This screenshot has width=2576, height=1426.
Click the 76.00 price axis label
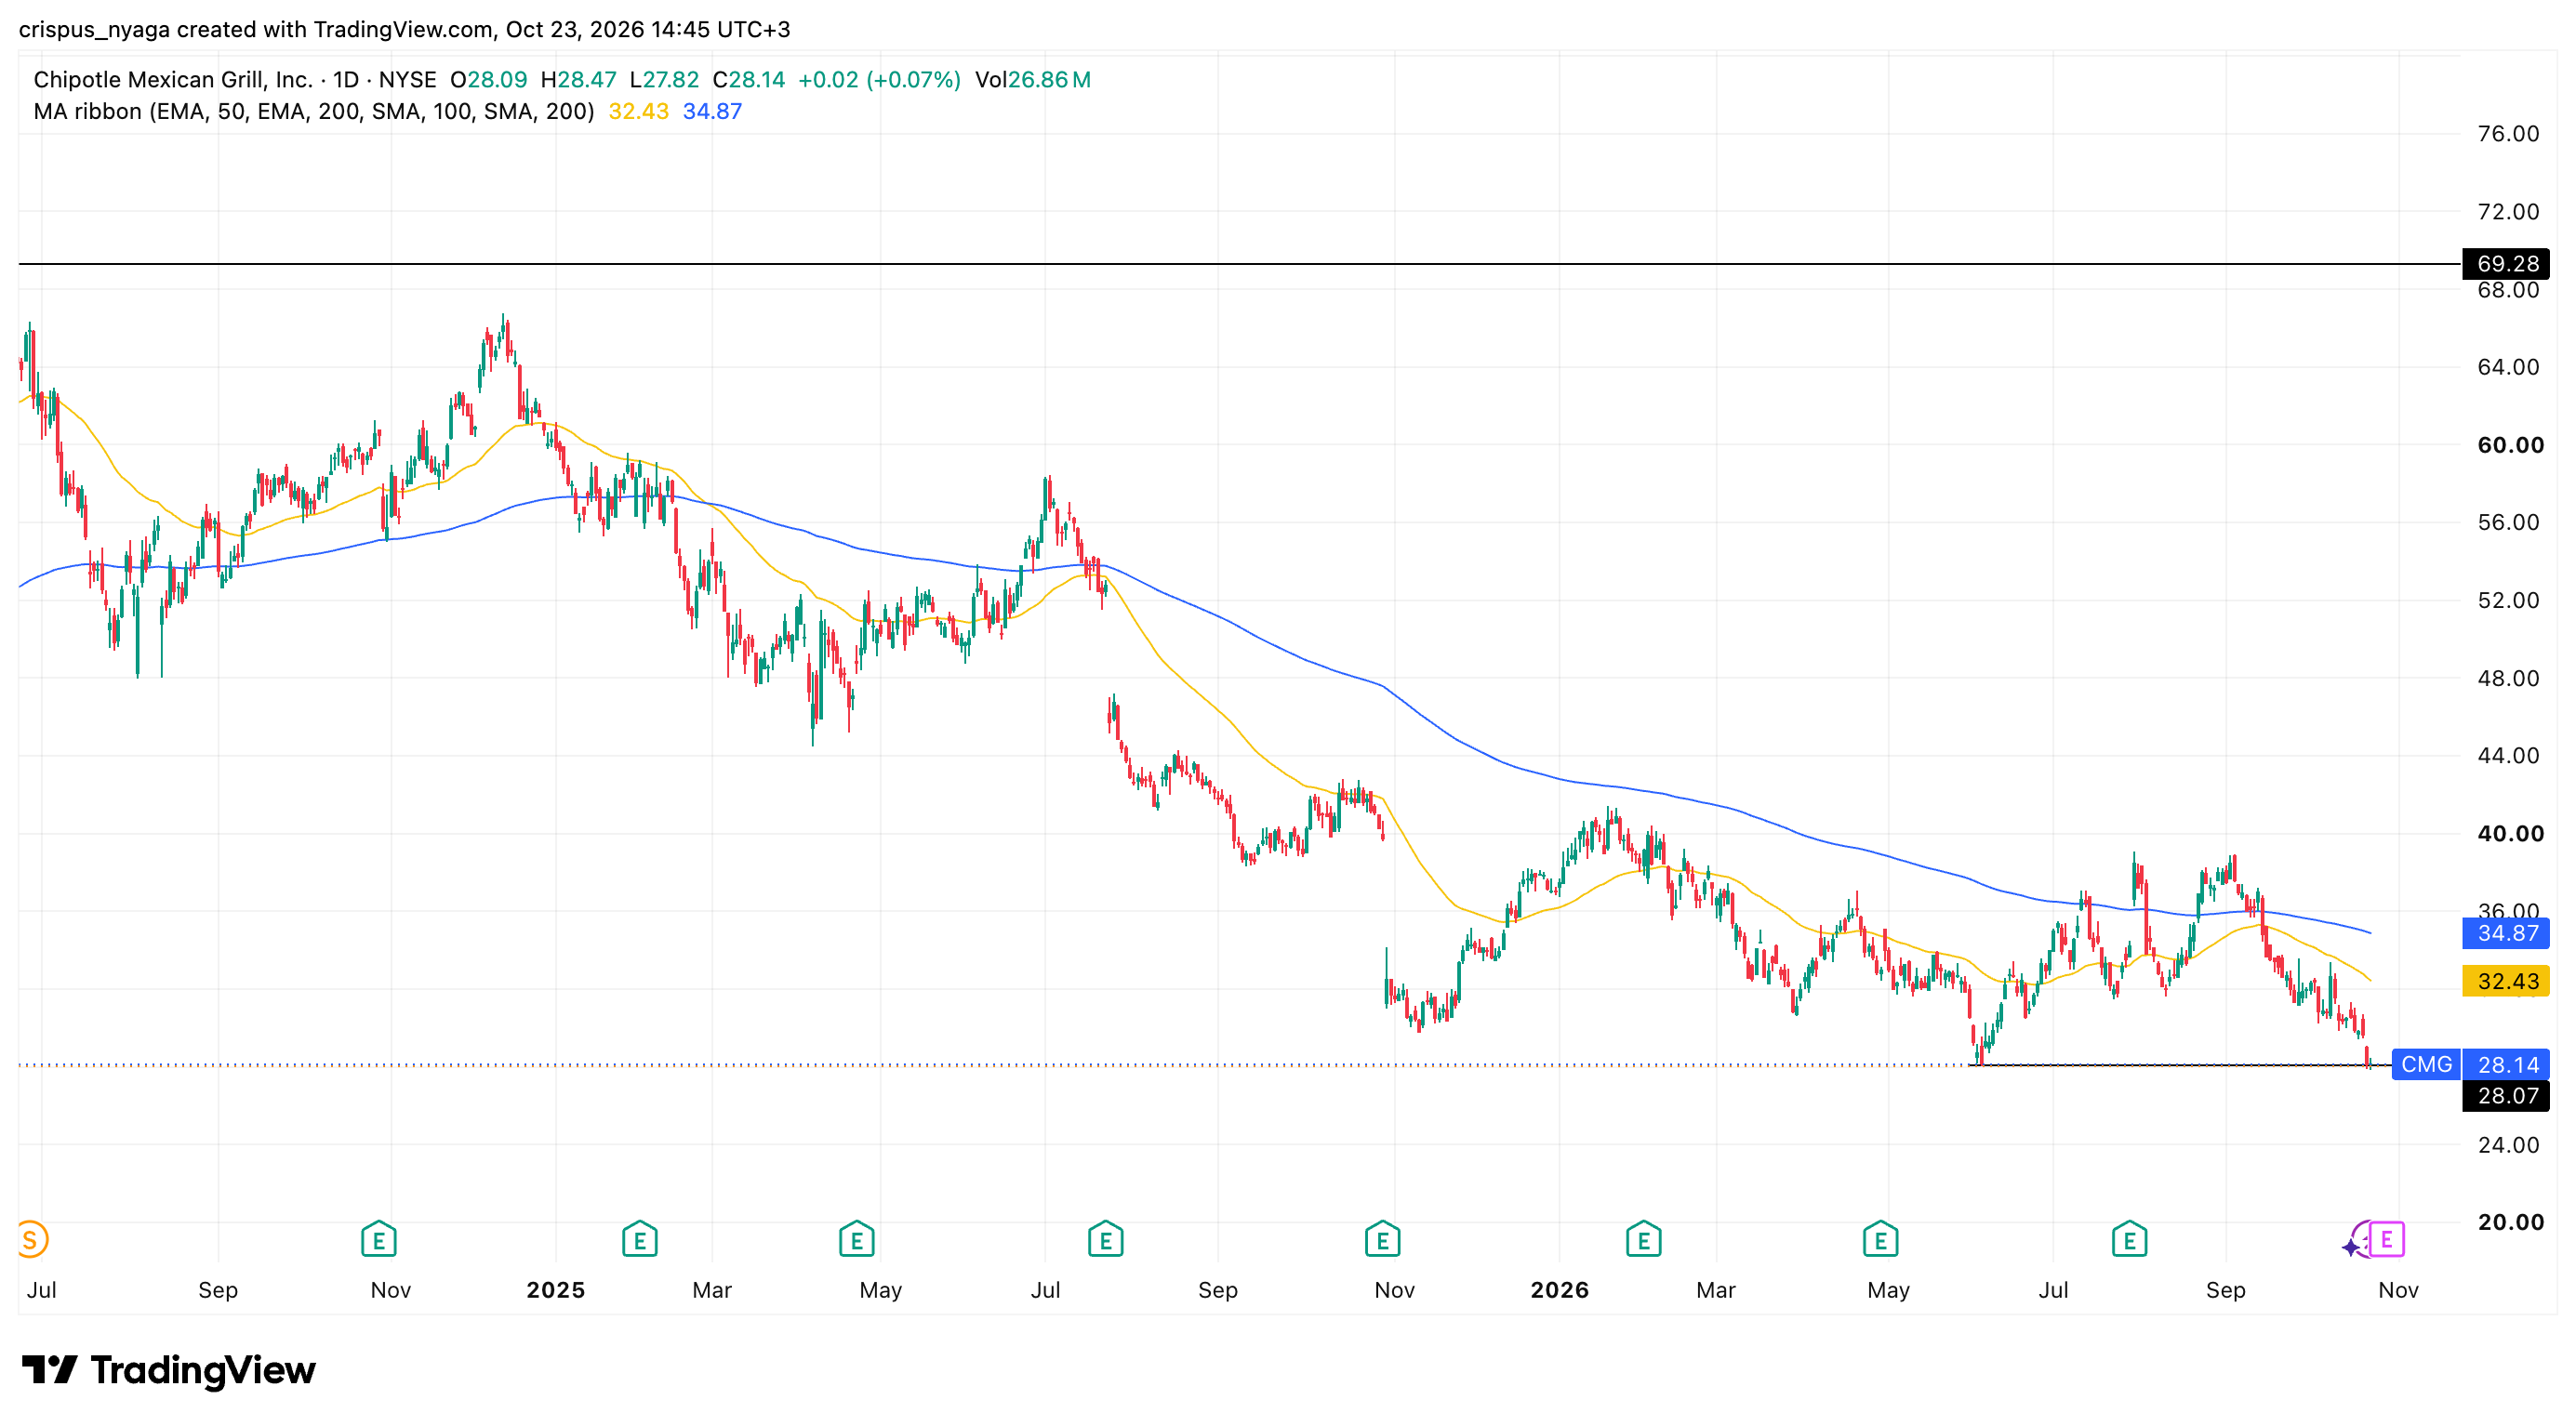point(2508,134)
